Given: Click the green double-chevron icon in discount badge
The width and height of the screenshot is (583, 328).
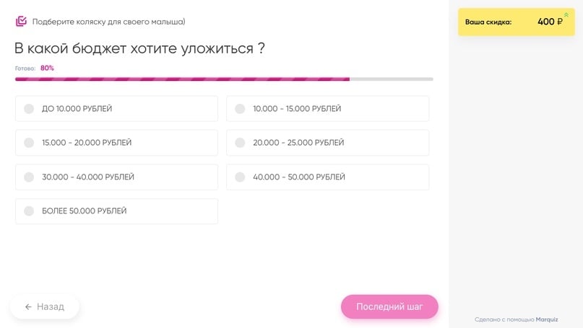Looking at the screenshot, I should tap(566, 15).
